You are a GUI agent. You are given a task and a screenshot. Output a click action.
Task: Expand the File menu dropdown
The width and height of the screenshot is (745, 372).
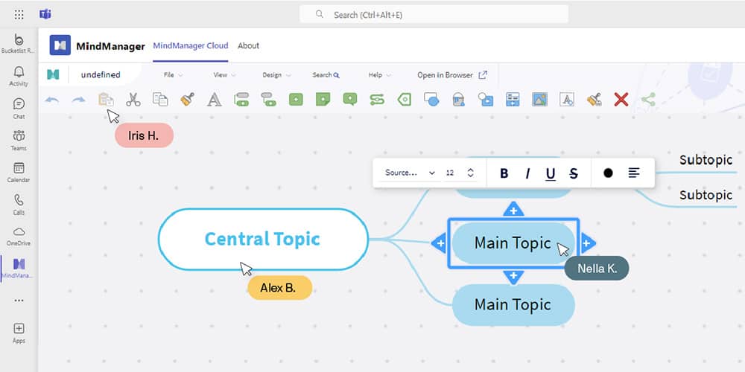coord(173,75)
